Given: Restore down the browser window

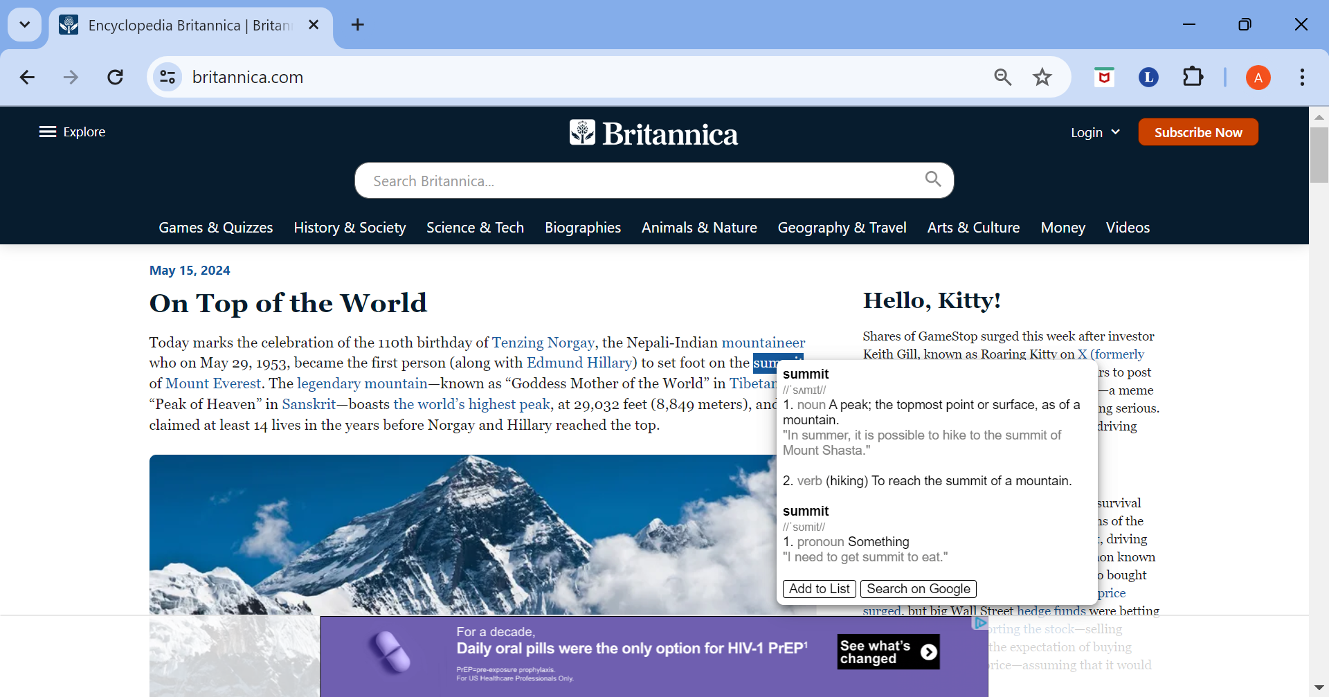Looking at the screenshot, I should [1245, 25].
